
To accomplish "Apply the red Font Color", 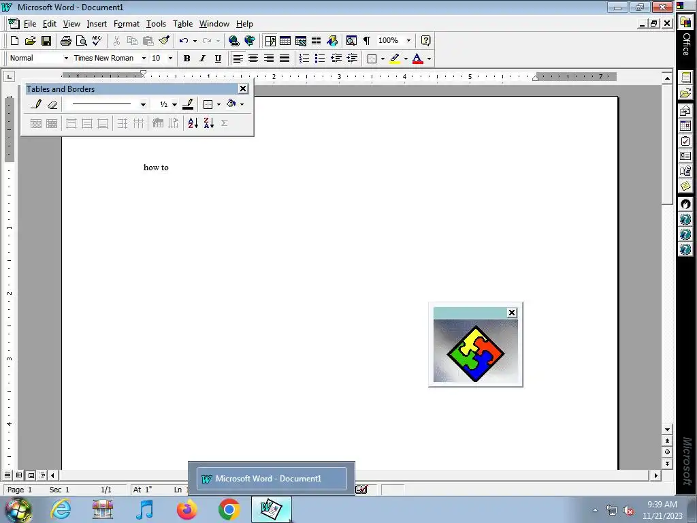I will (417, 59).
